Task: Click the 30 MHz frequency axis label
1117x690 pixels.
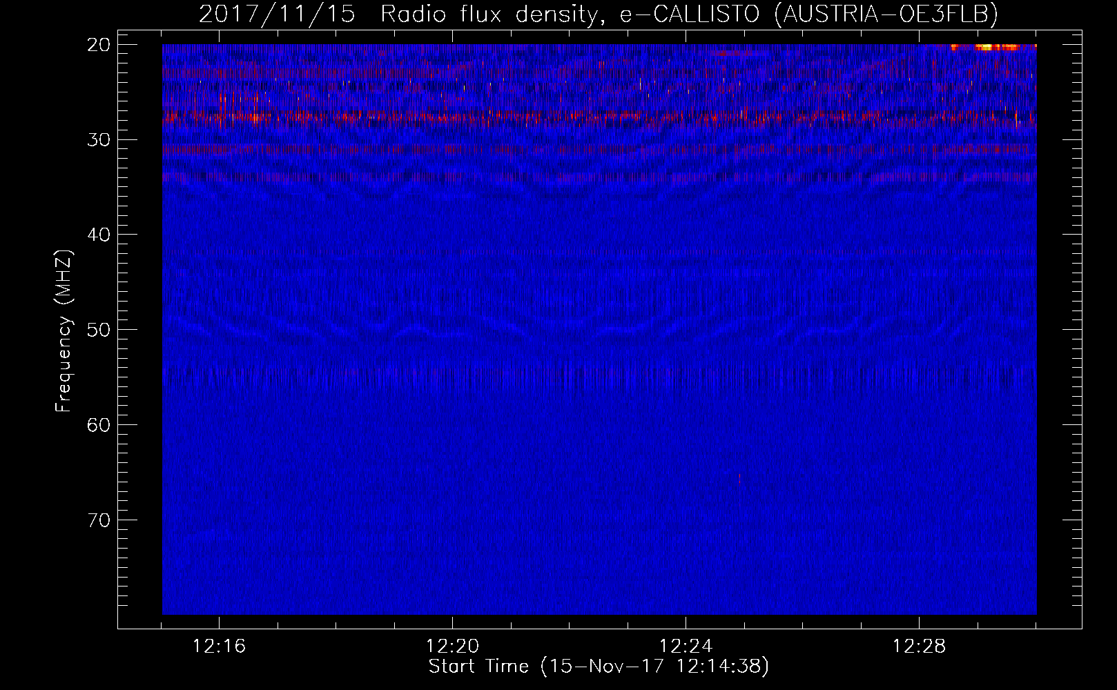Action: tap(99, 139)
